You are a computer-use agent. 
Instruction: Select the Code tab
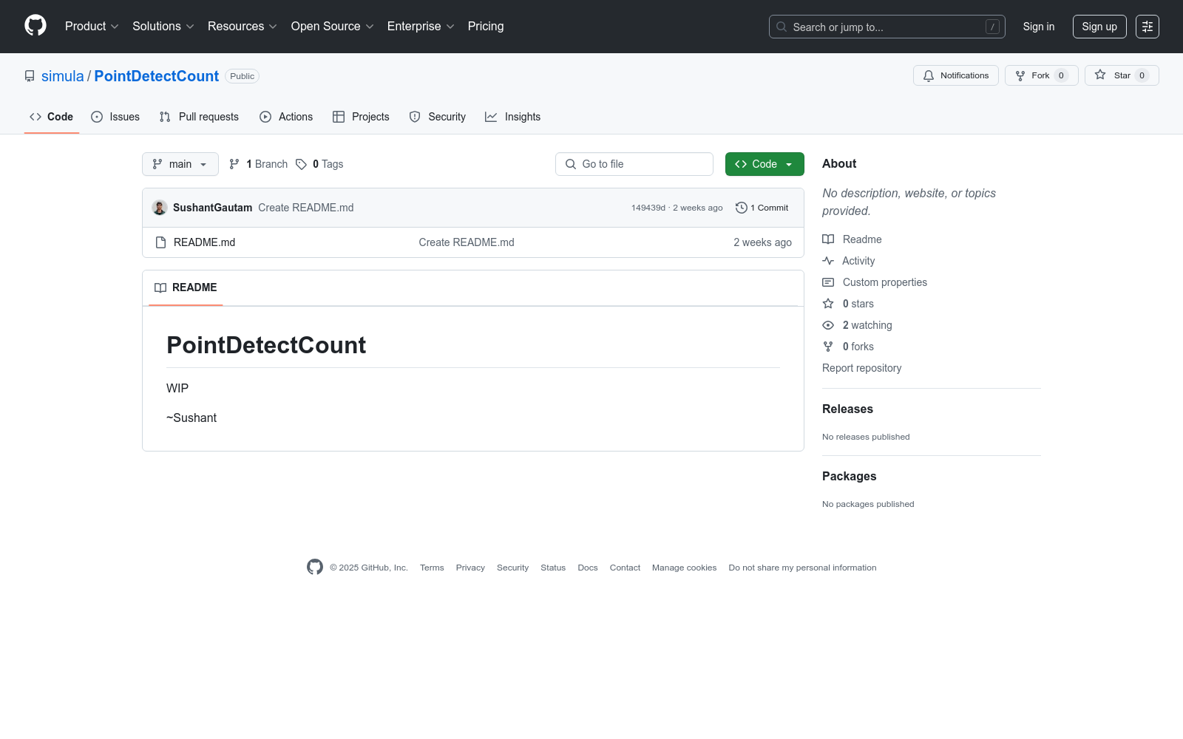(52, 117)
